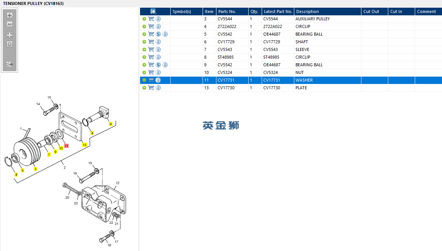Open info for WASHER CV17731 row

click(x=158, y=80)
